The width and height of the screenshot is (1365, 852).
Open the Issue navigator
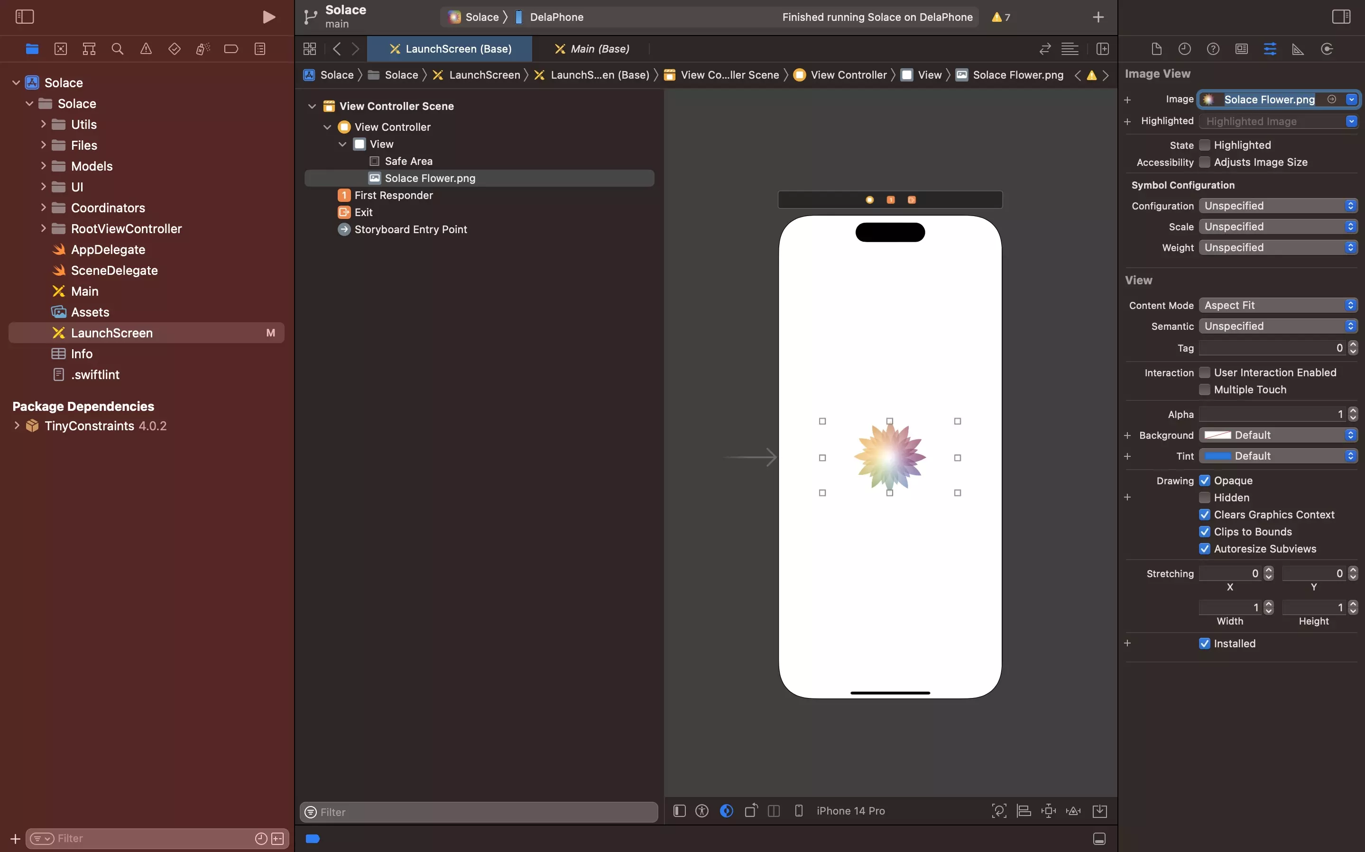(x=146, y=49)
